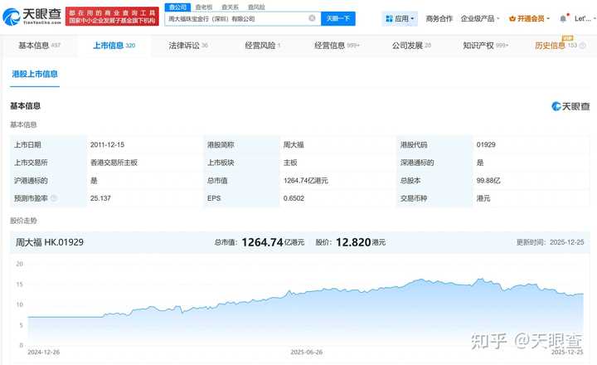Clear the search box with the X icon
The image size is (597, 365).
(312, 18)
